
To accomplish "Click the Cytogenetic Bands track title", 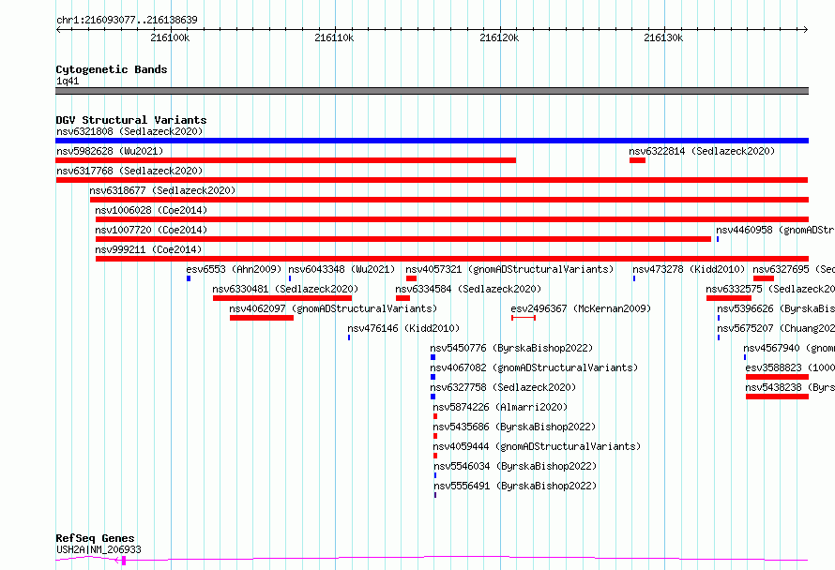I will pos(112,69).
